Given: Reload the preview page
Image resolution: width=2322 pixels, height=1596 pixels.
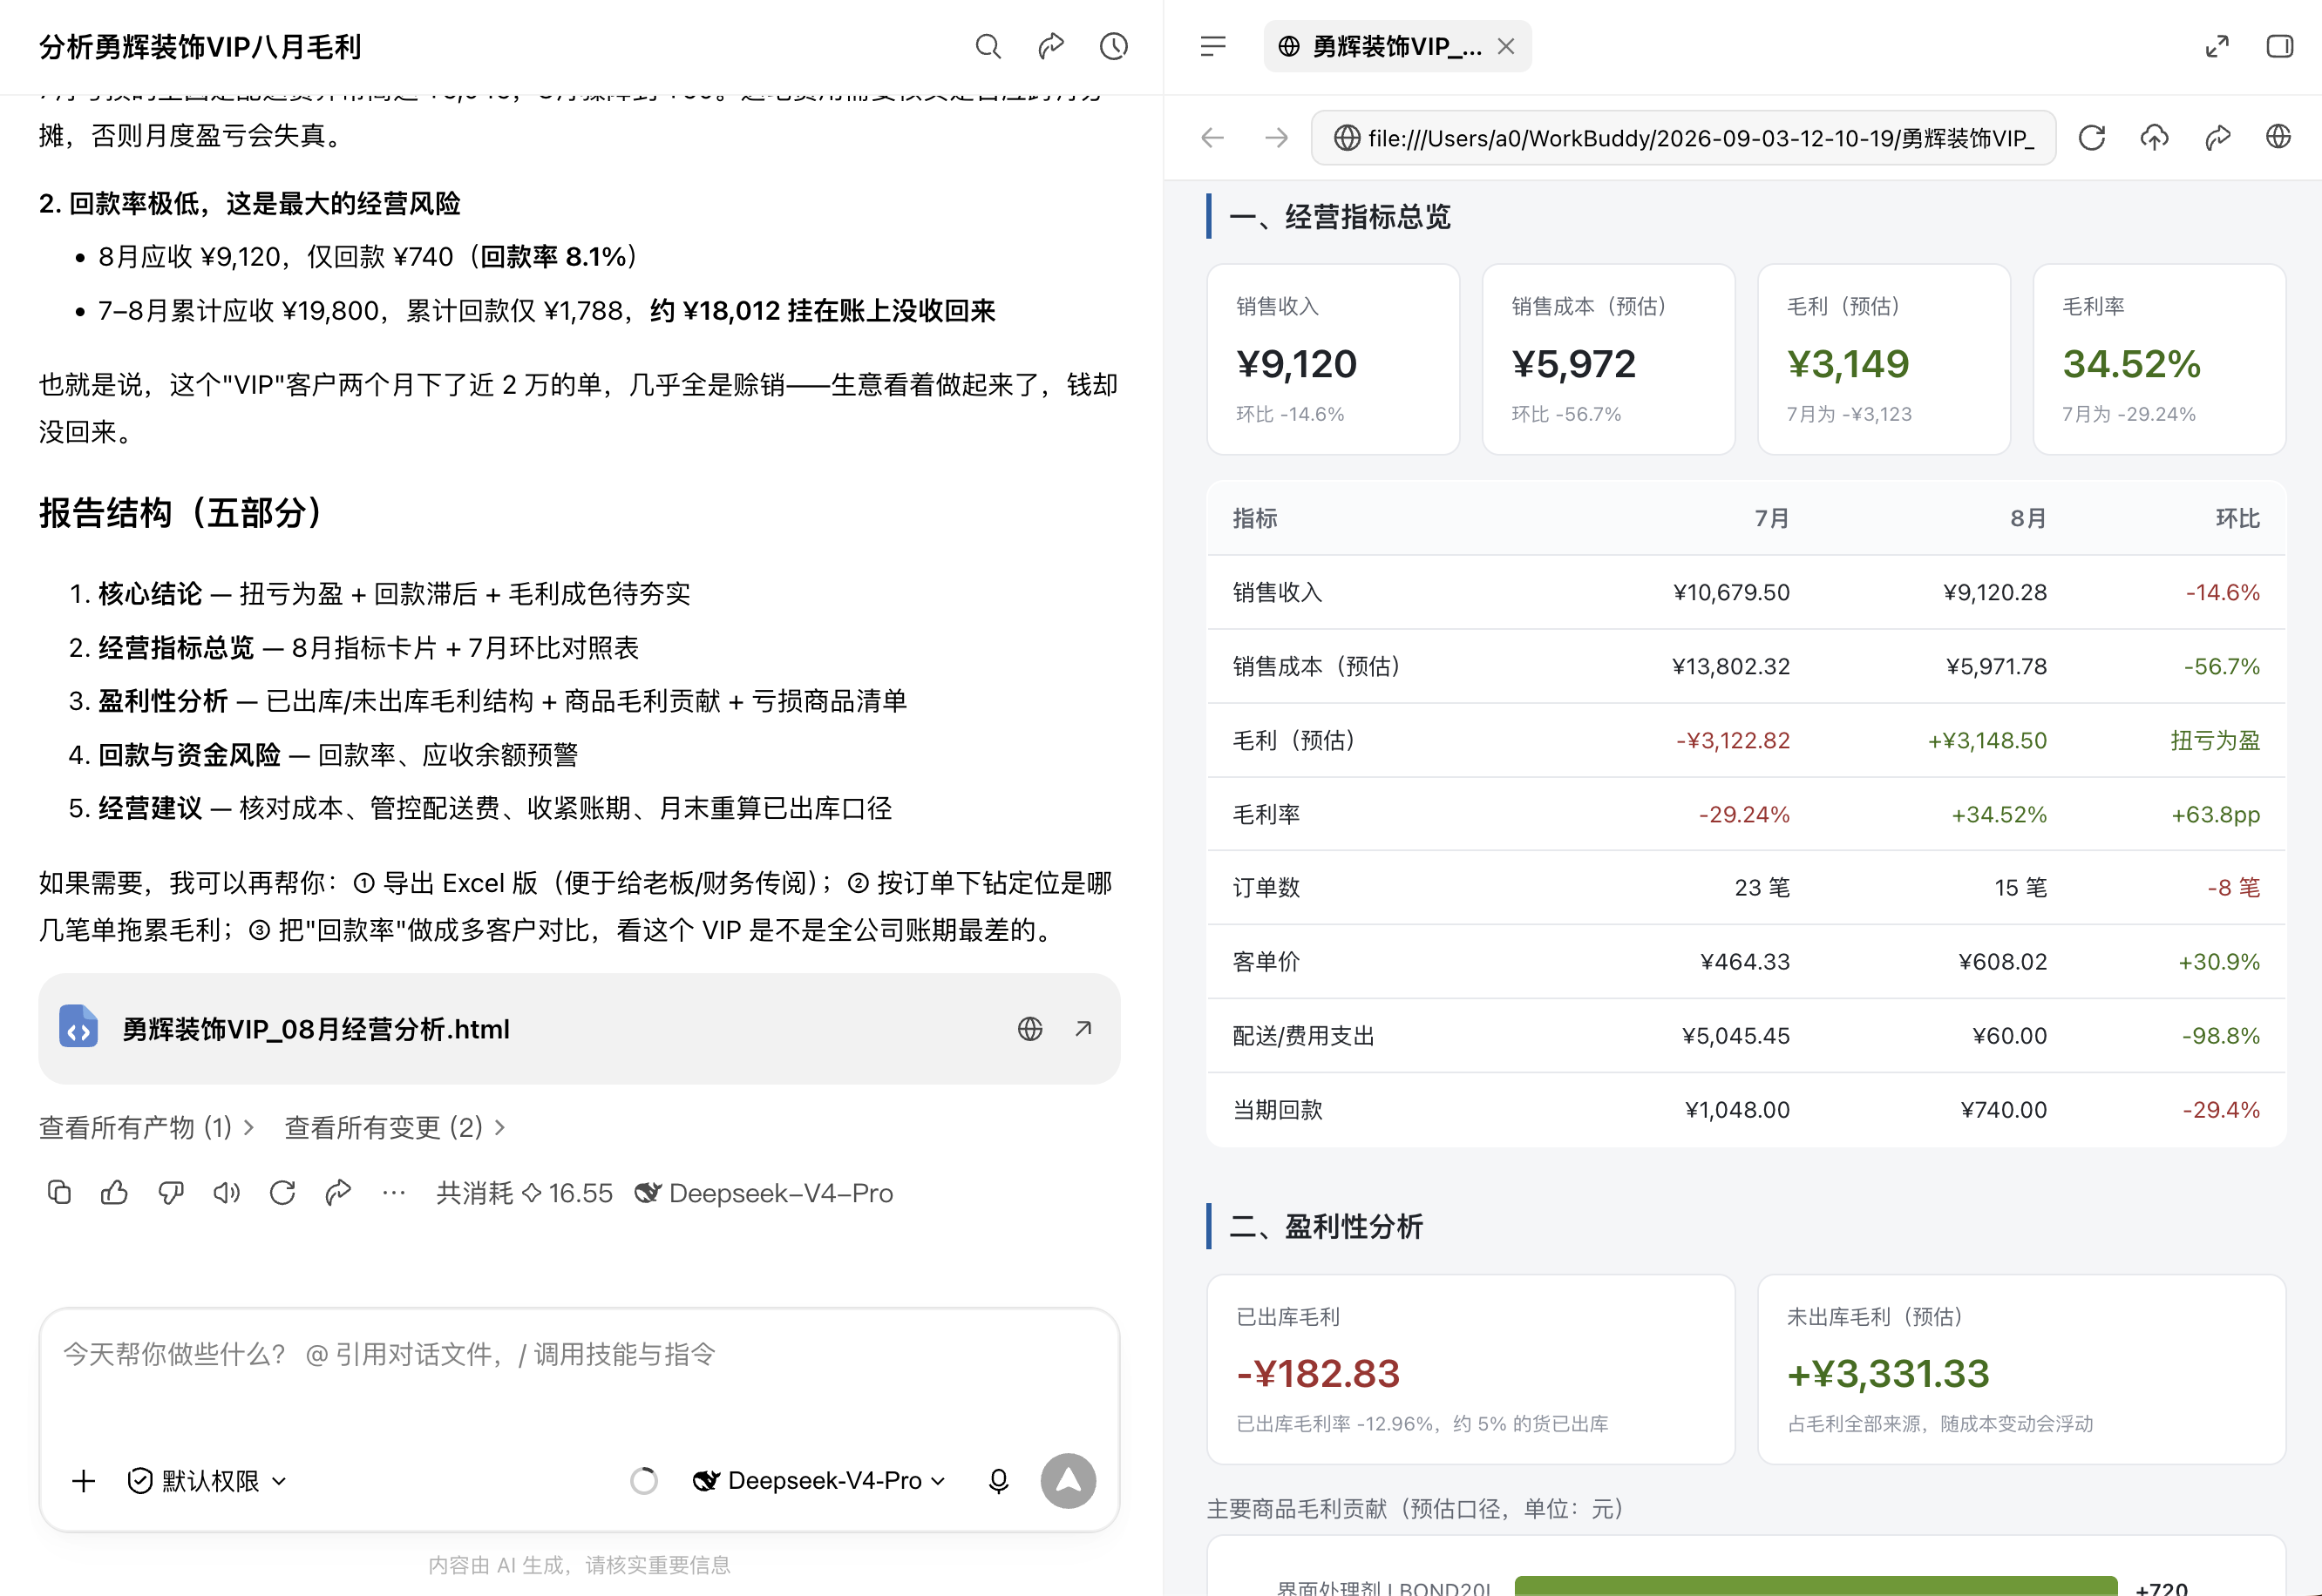Looking at the screenshot, I should coord(2092,138).
